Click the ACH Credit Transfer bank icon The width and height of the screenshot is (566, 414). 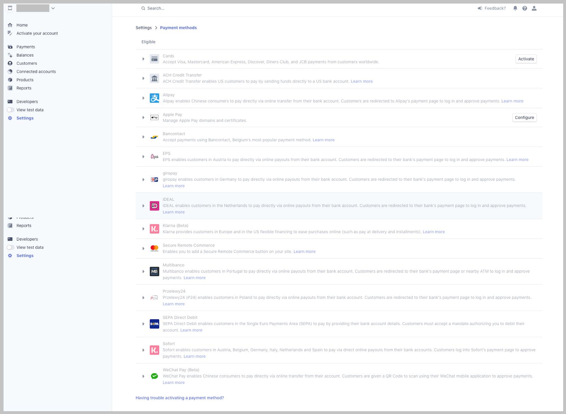(x=155, y=78)
